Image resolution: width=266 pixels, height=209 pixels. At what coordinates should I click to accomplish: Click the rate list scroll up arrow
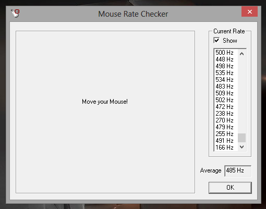241,54
